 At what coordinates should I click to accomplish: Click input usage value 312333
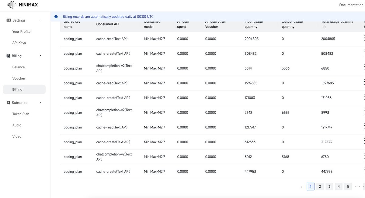click(x=251, y=142)
